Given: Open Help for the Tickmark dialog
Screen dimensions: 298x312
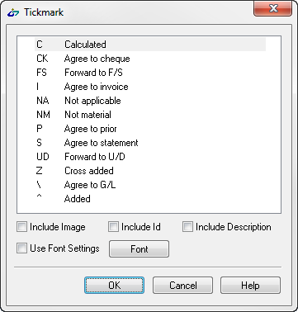Looking at the screenshot, I should 250,286.
